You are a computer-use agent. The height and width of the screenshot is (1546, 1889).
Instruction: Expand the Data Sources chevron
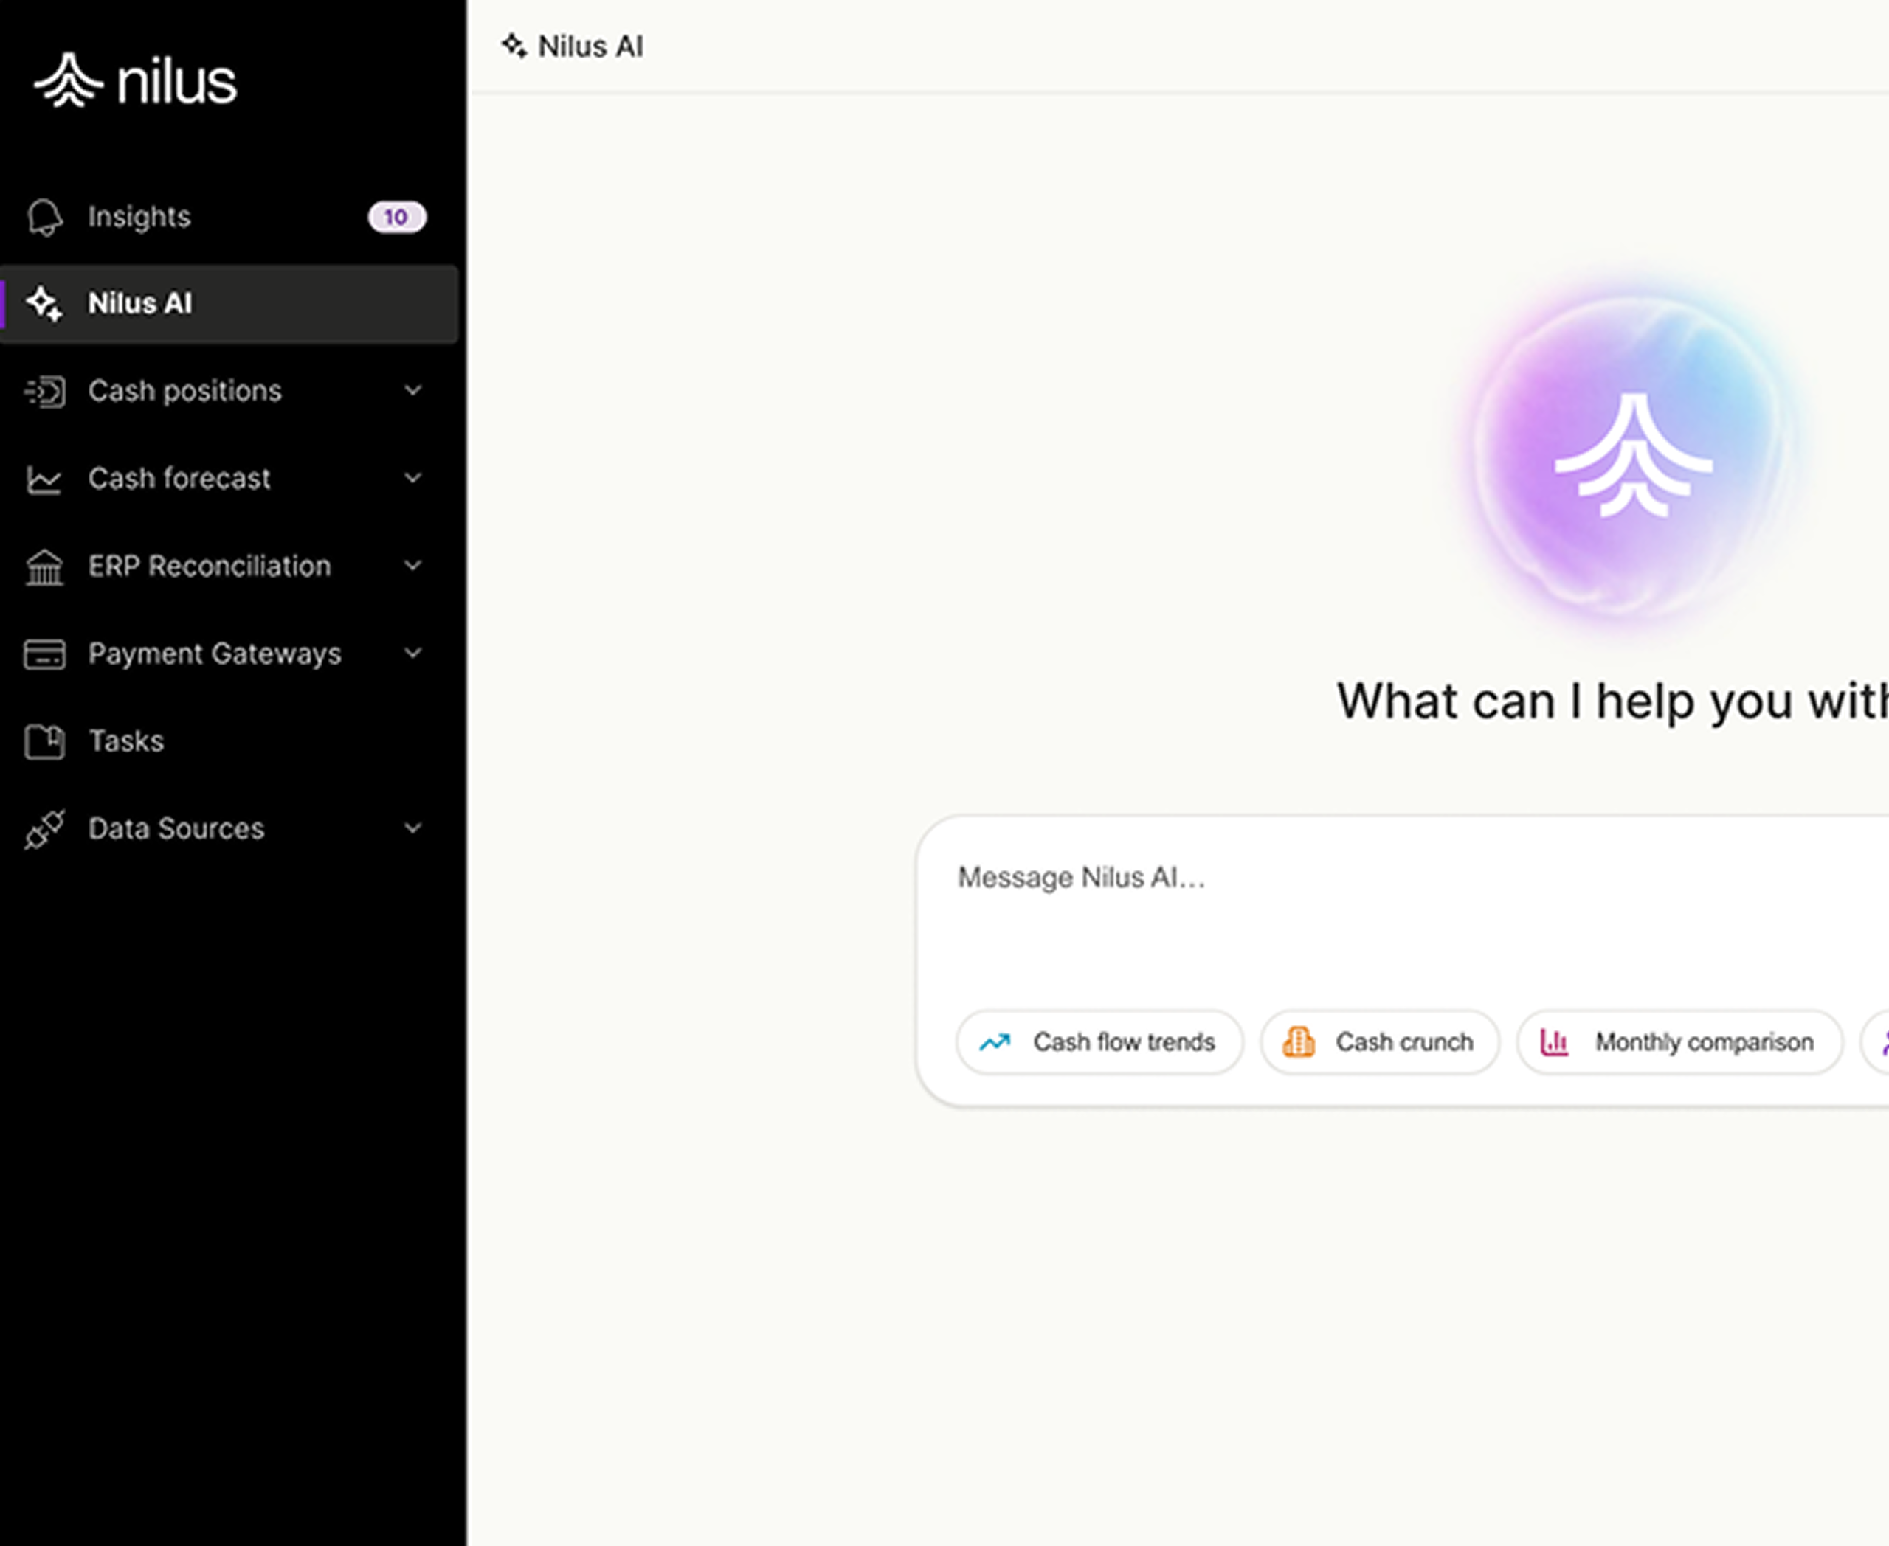(412, 828)
